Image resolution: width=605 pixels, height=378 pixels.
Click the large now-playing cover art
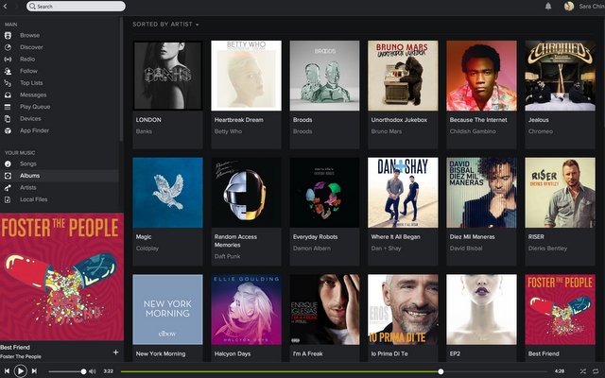tap(61, 277)
